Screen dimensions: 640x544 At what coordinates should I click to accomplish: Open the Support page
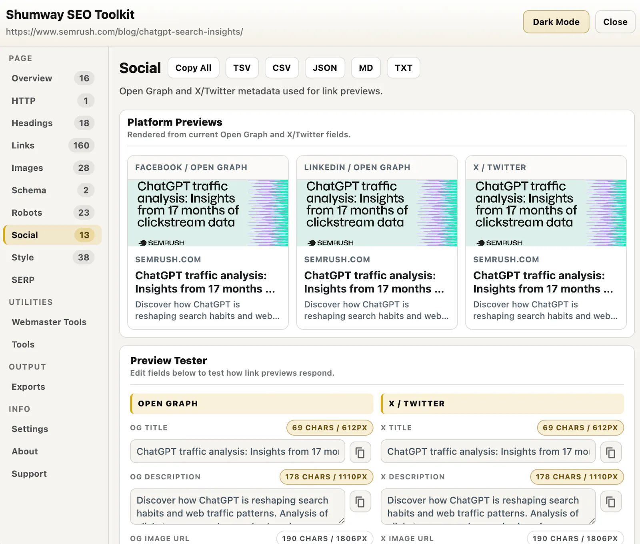52,474
